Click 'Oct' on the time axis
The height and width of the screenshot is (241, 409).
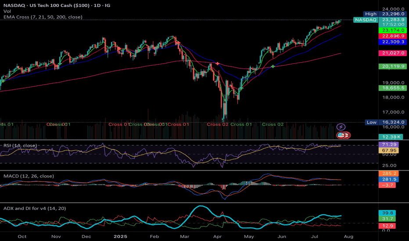tap(22, 237)
